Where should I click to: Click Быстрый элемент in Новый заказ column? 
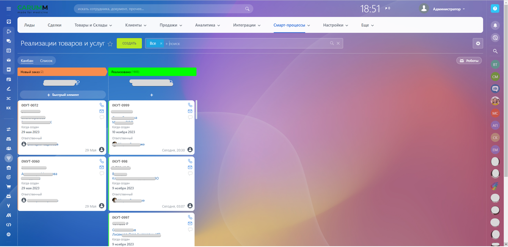pyautogui.click(x=63, y=95)
